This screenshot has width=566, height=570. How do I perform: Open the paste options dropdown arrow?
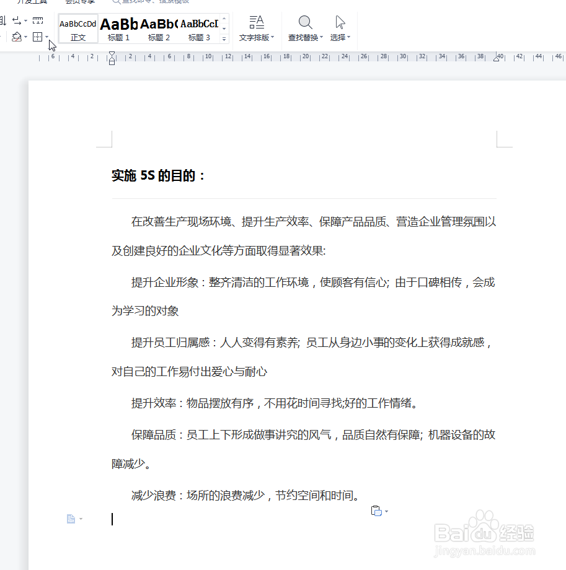386,511
